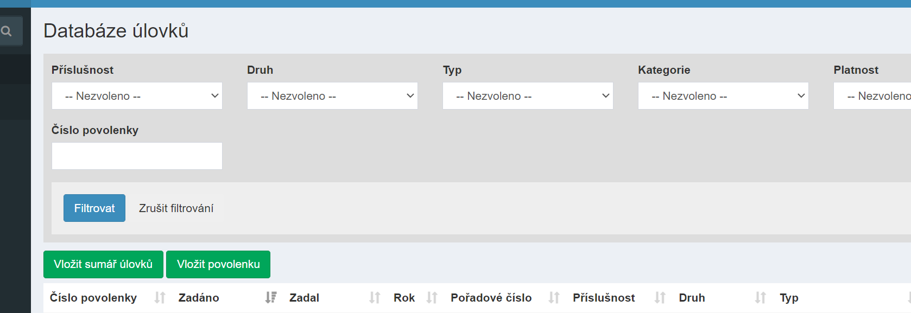Click Zrušit filtrování to clear filters

pyautogui.click(x=176, y=208)
